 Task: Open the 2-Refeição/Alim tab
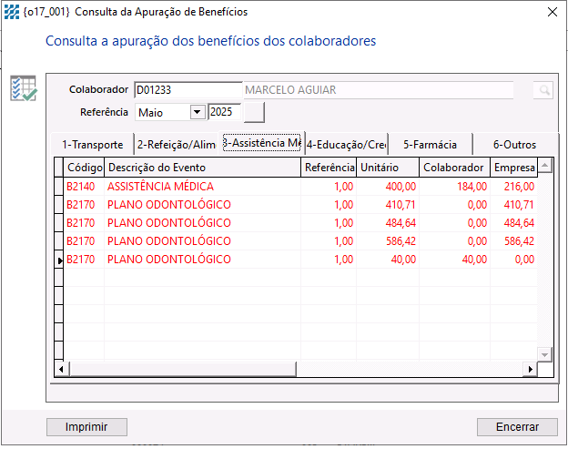tap(176, 144)
